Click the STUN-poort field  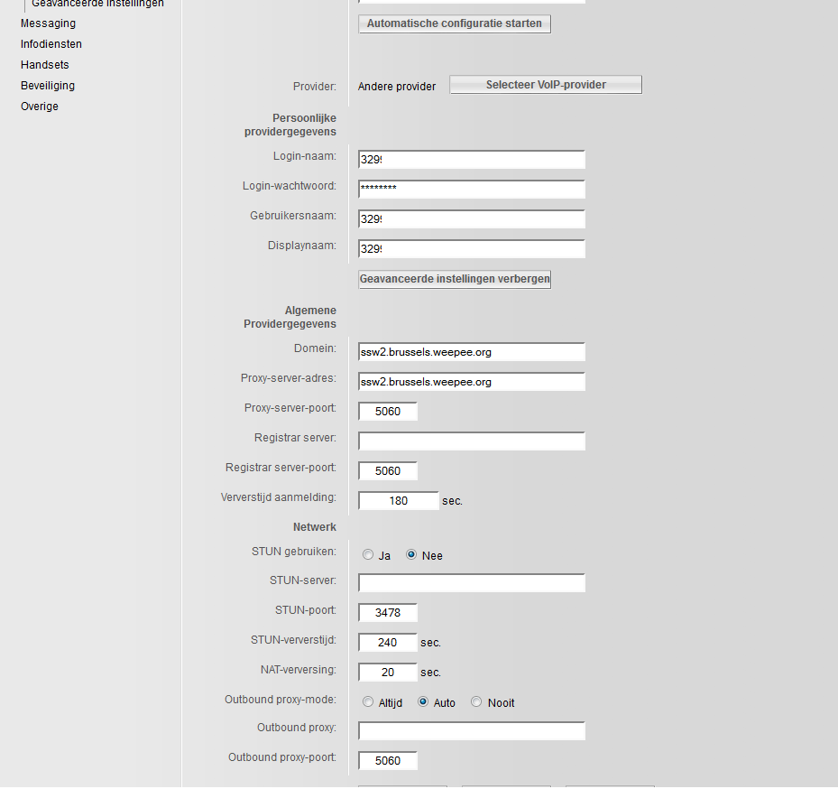click(x=388, y=614)
